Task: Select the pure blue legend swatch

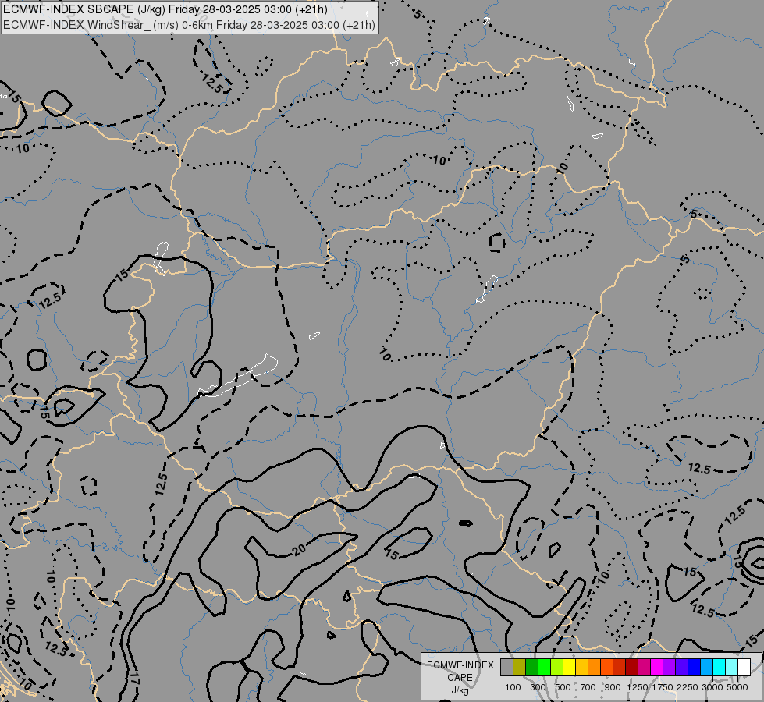Action: click(x=694, y=668)
